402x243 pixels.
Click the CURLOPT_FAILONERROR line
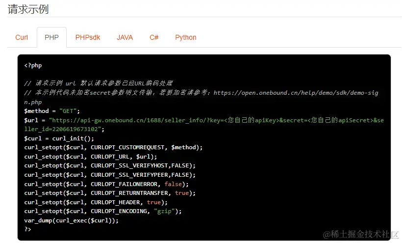(x=106, y=184)
